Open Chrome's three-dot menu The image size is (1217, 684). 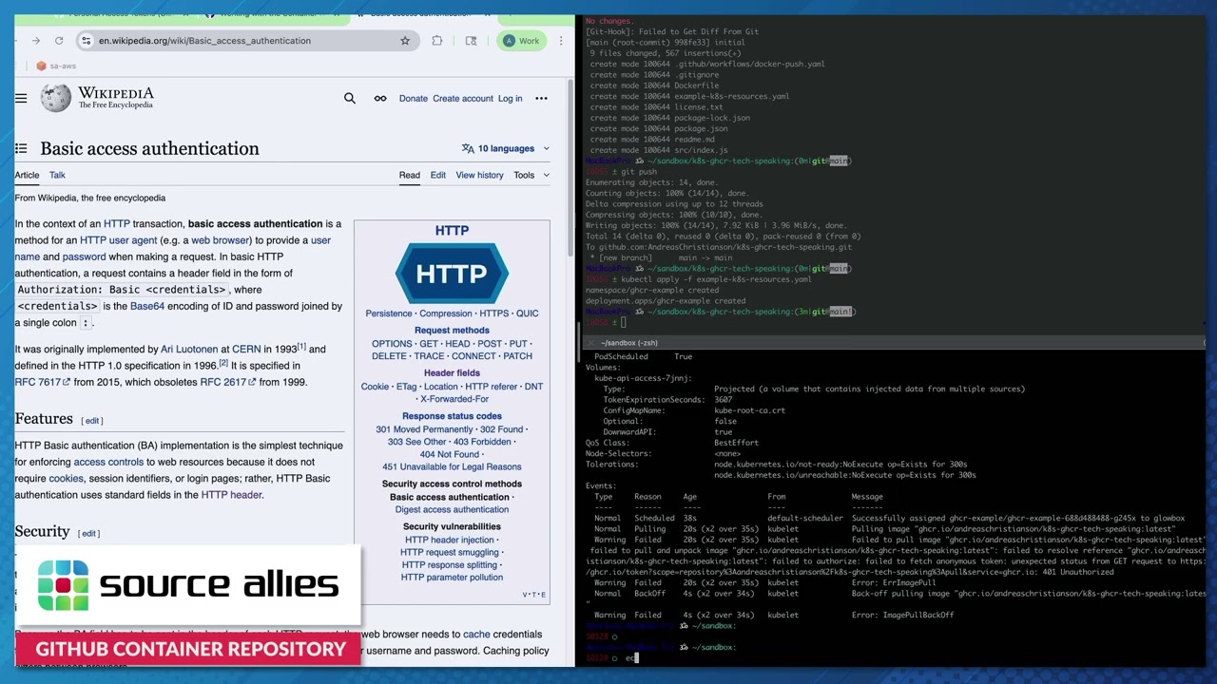[561, 41]
